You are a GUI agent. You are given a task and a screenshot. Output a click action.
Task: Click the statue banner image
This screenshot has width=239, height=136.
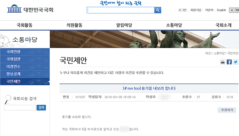tap(145, 39)
